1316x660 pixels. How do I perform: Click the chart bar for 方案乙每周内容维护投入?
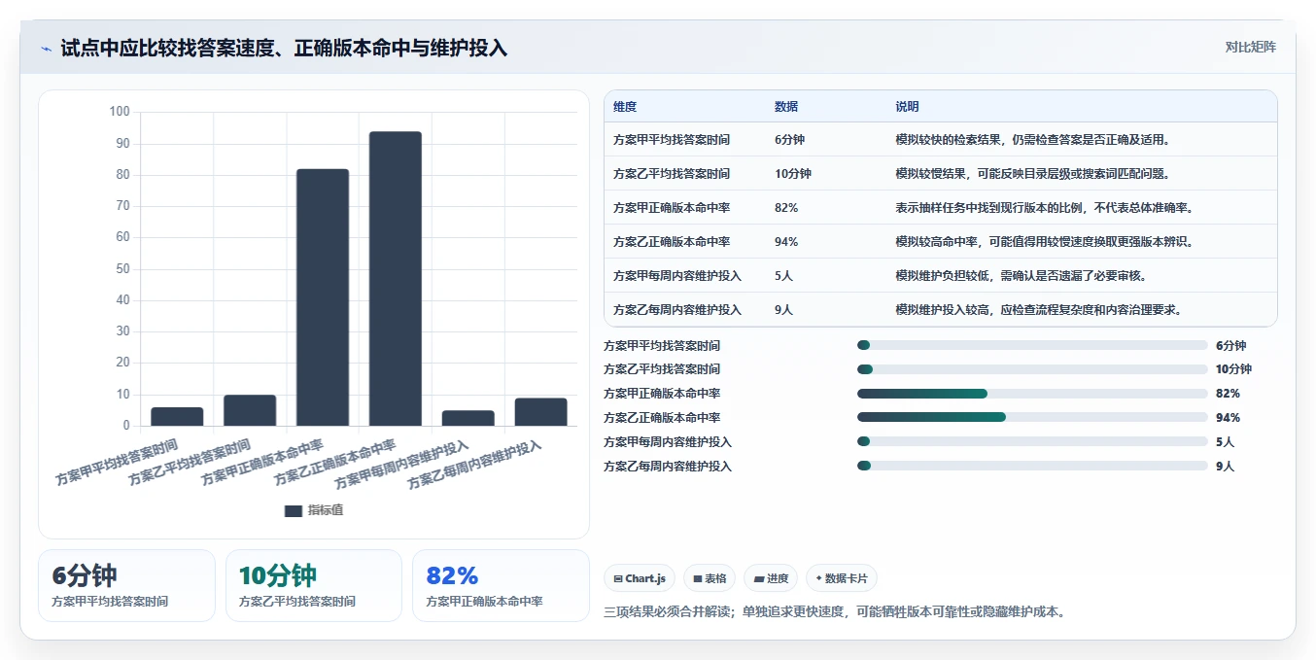pyautogui.click(x=541, y=412)
